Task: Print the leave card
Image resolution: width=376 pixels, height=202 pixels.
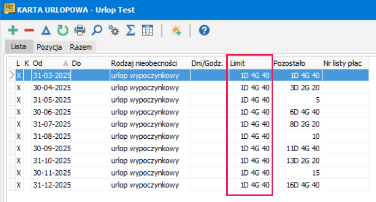Action: coord(80,30)
